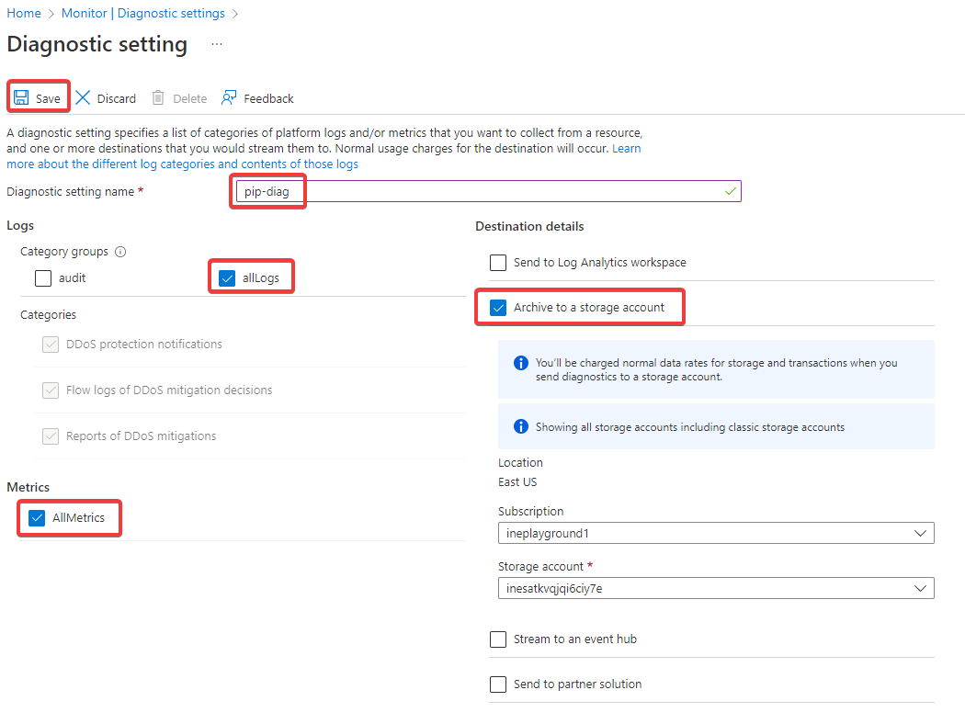
Task: Open the ellipsis menu beside Diagnostic setting
Action: (x=217, y=44)
